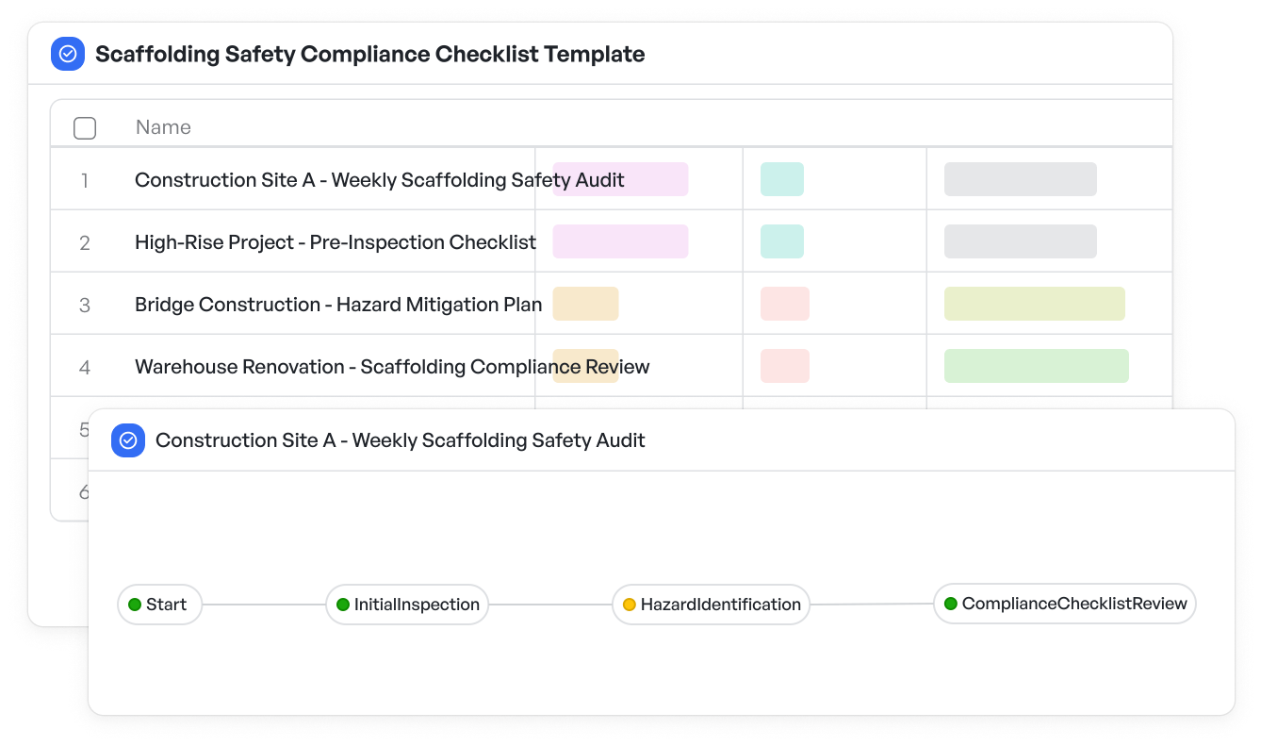
Task: Open High-Rise Project Pre-Inspection Checklist row
Action: [x=335, y=242]
